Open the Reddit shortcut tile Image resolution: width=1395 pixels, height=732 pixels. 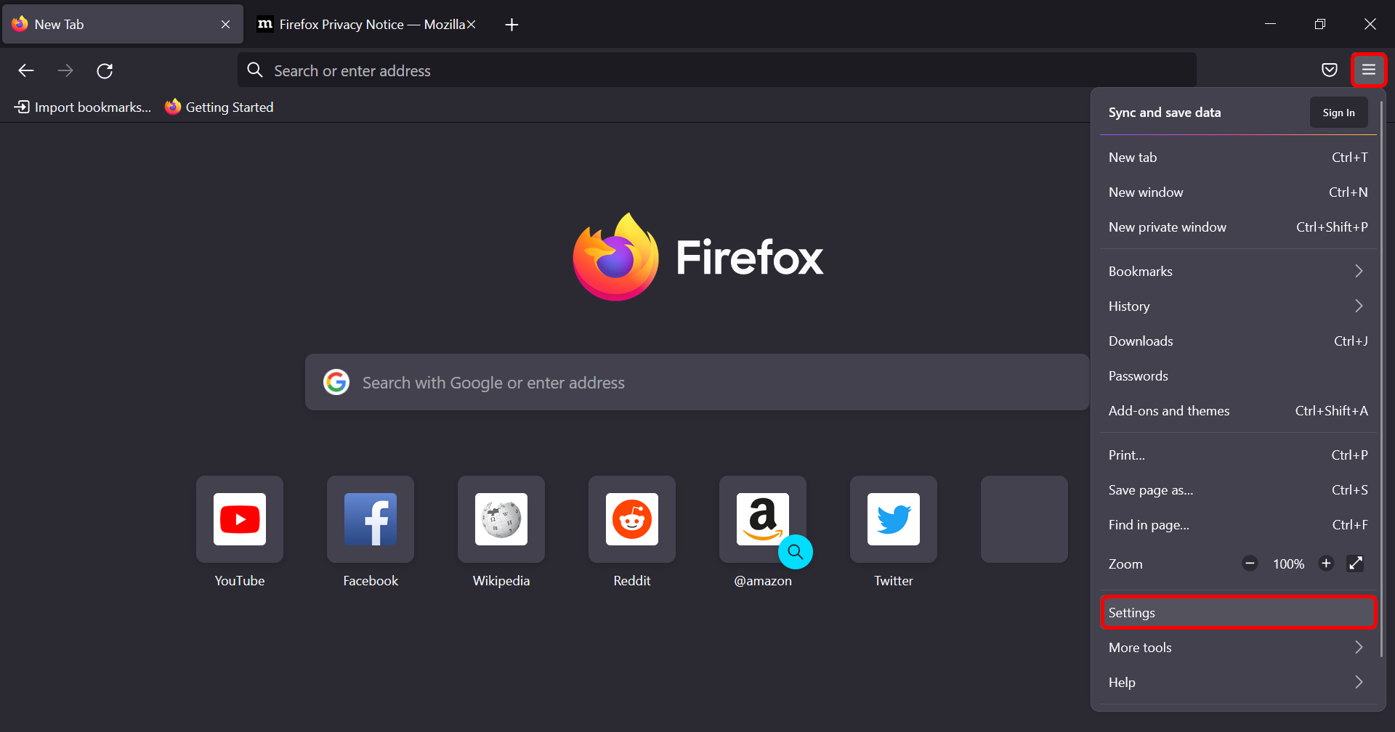632,519
